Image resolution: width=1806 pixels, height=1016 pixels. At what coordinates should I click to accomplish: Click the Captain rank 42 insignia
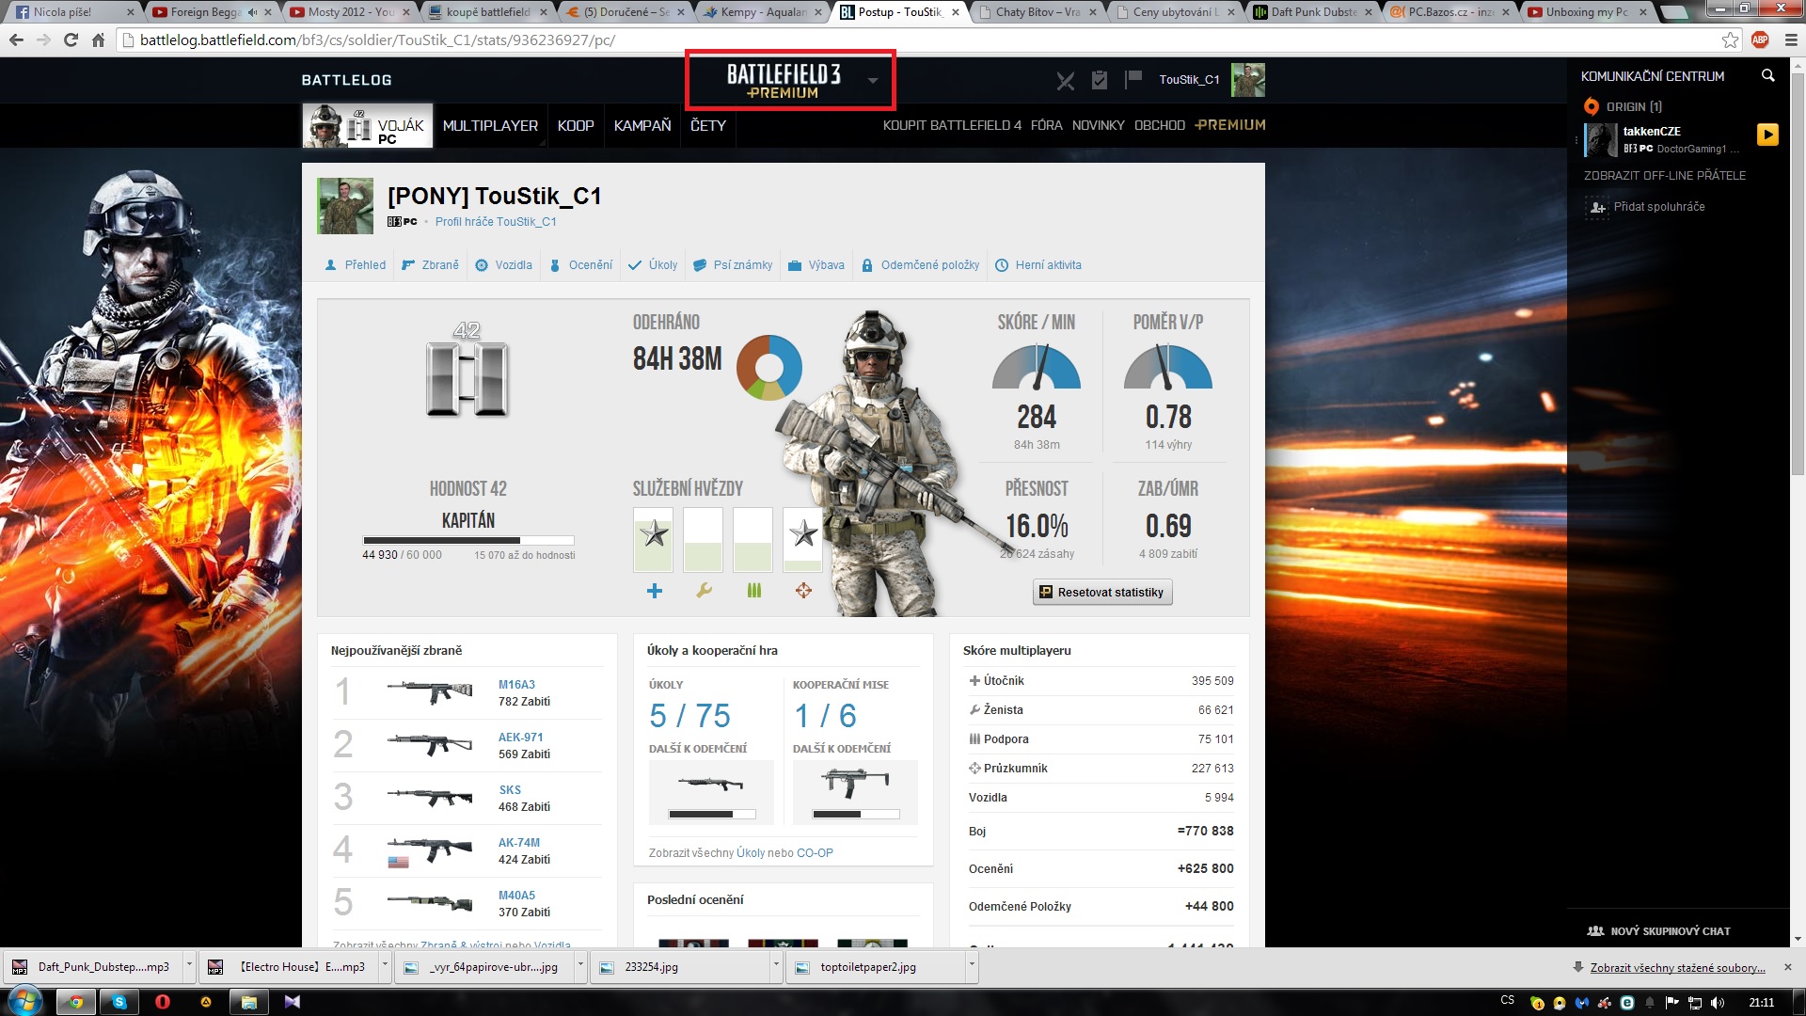tap(467, 371)
